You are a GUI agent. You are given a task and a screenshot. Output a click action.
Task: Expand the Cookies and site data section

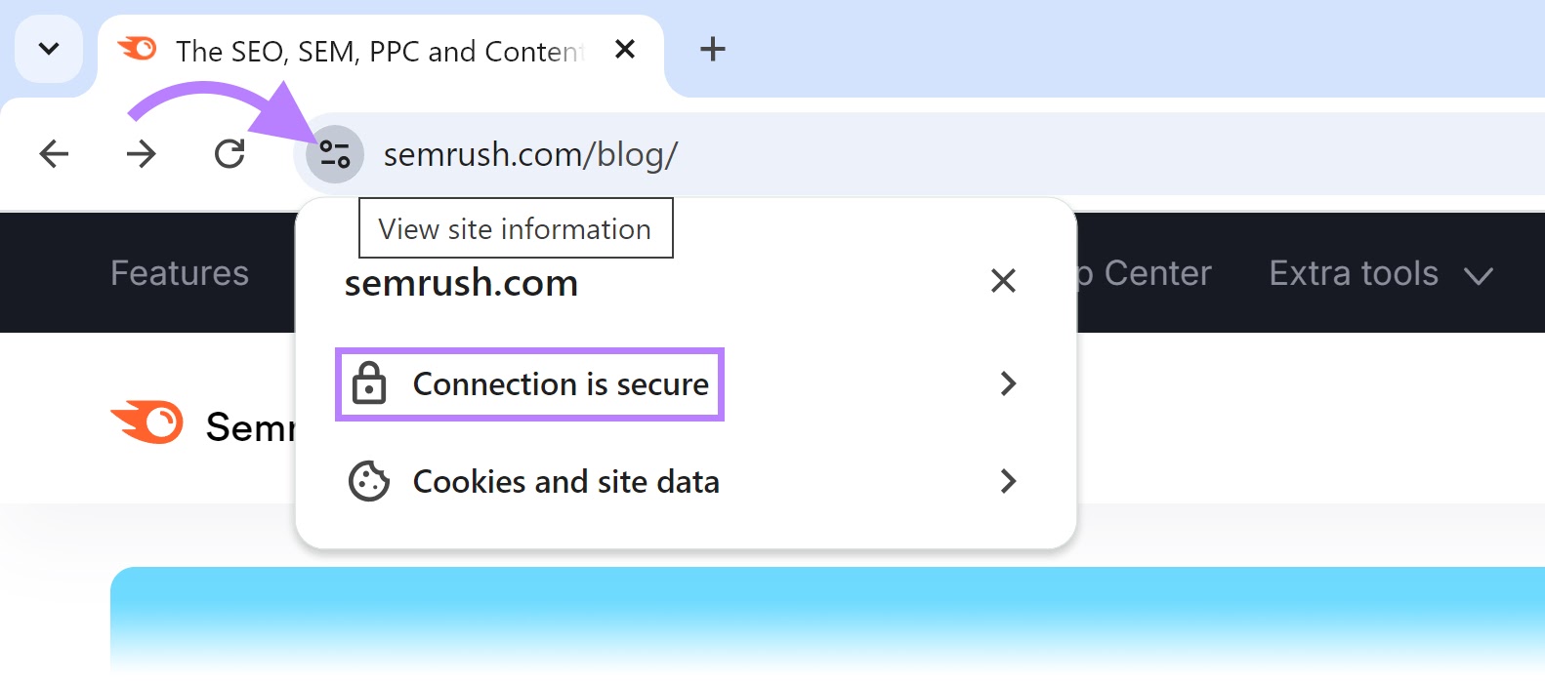pos(1008,480)
